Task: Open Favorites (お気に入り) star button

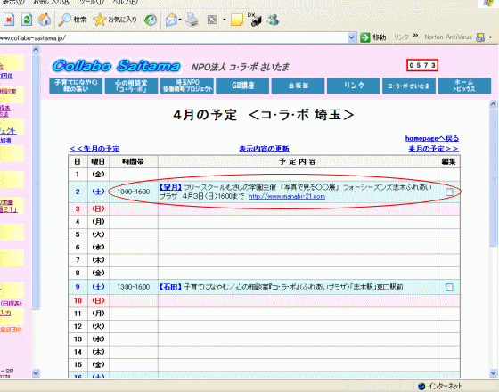Action: tap(115, 20)
